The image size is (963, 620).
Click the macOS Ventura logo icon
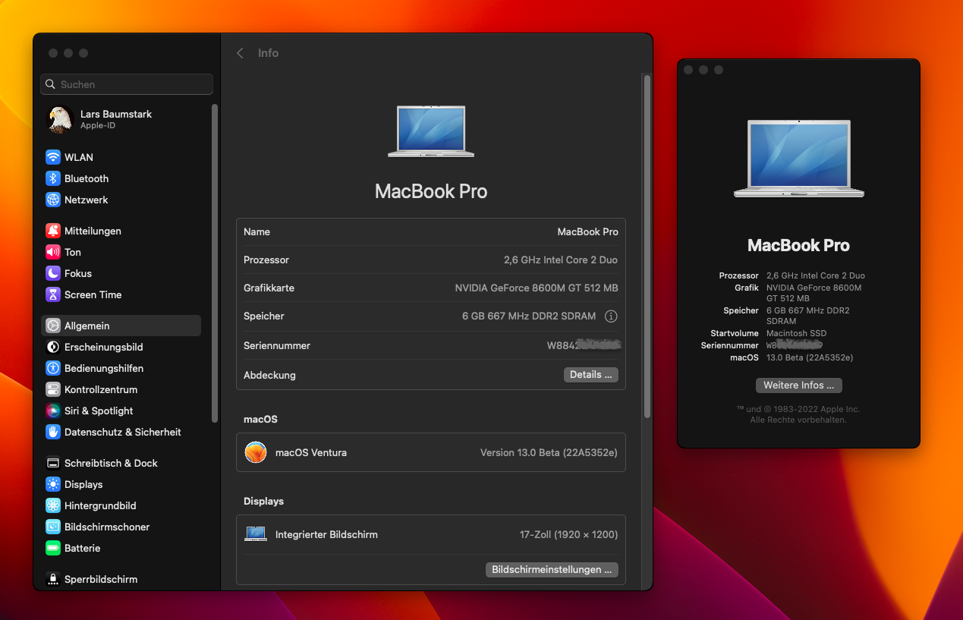pos(256,452)
